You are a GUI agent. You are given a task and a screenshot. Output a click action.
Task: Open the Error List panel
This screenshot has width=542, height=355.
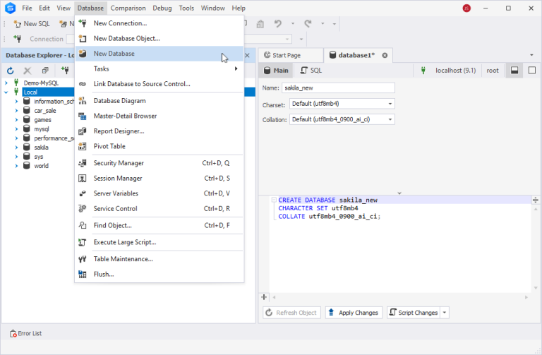(25, 333)
